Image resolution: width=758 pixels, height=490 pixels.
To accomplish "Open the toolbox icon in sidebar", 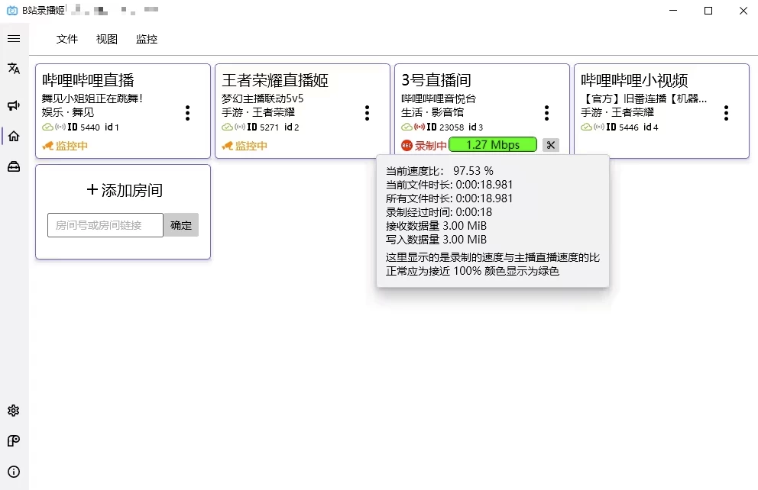I will click(13, 166).
